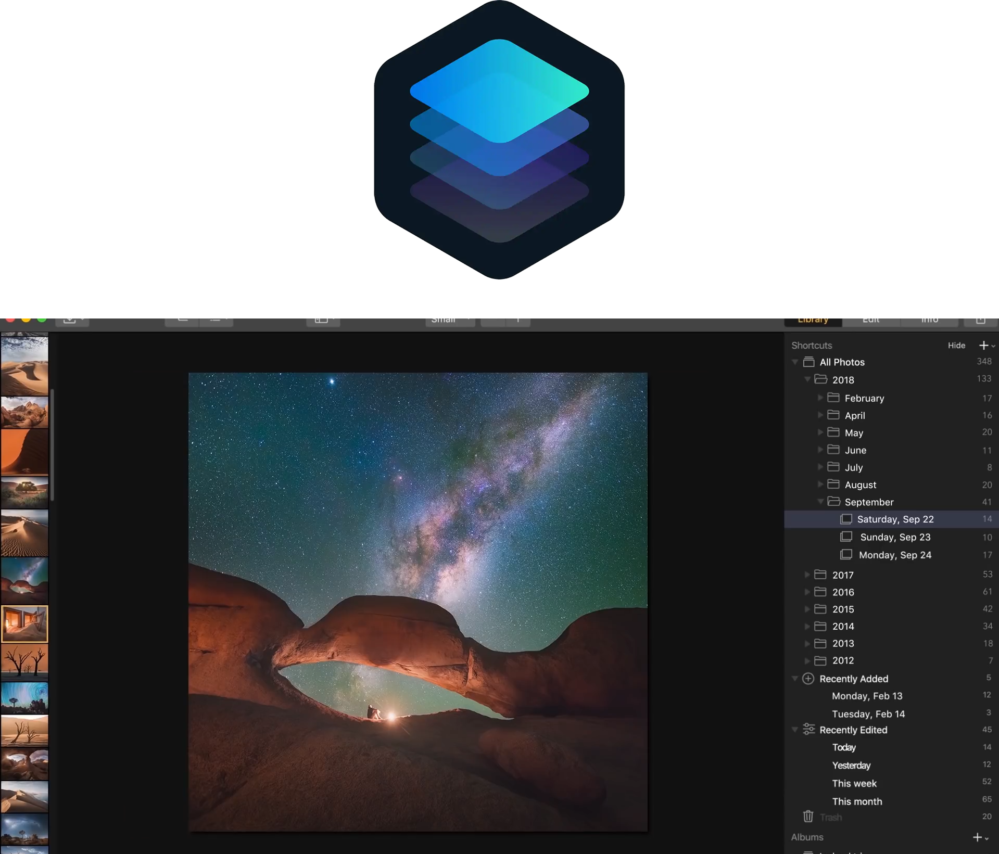Screen dimensions: 999x854
Task: Select the Milky Way rock arch thumbnail
Action: click(24, 581)
